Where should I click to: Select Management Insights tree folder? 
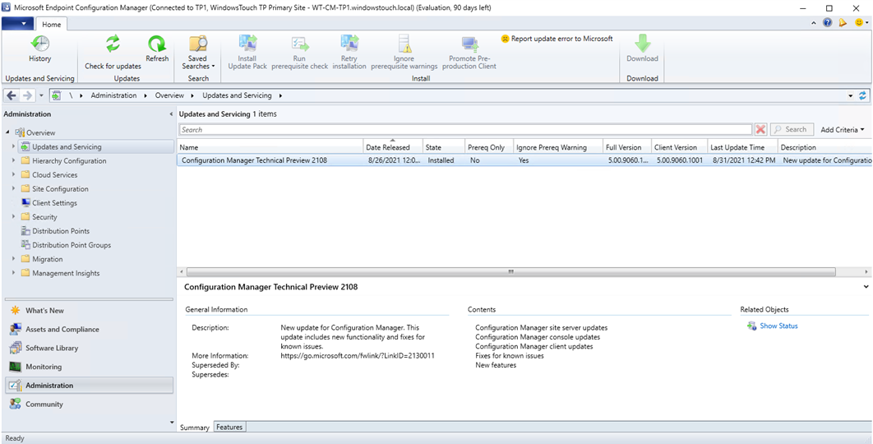(x=66, y=273)
